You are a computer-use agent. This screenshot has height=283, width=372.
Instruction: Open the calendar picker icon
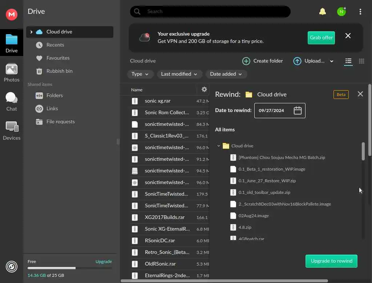[298, 111]
